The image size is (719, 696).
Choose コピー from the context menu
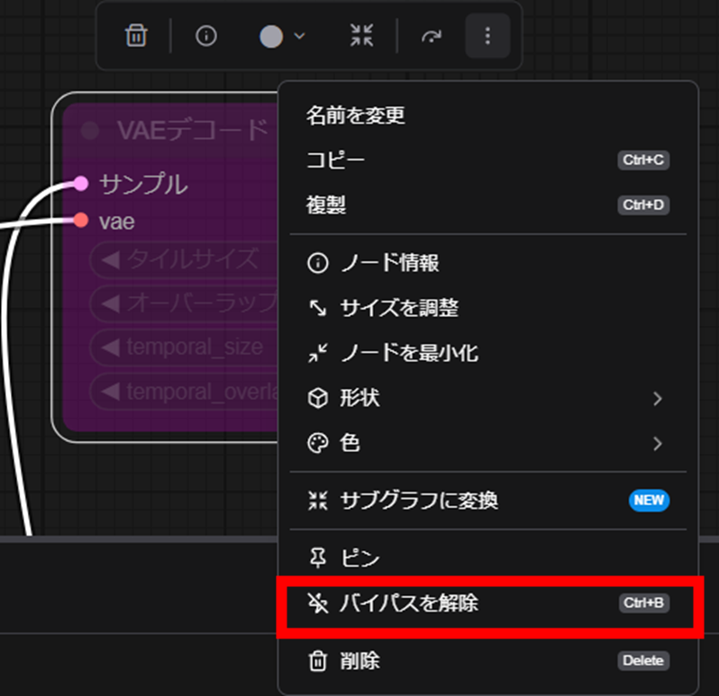(x=488, y=160)
